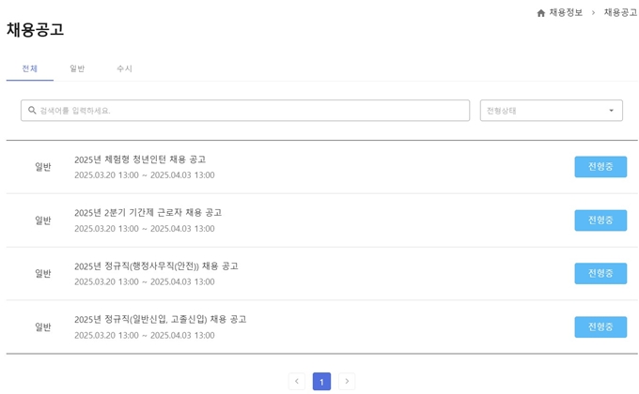The image size is (639, 394).
Task: Open the 전형상태 dropdown
Action: 551,111
